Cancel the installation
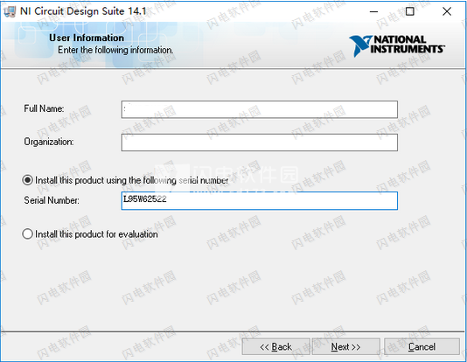Viewport: 467px width, 362px height. pos(422,346)
